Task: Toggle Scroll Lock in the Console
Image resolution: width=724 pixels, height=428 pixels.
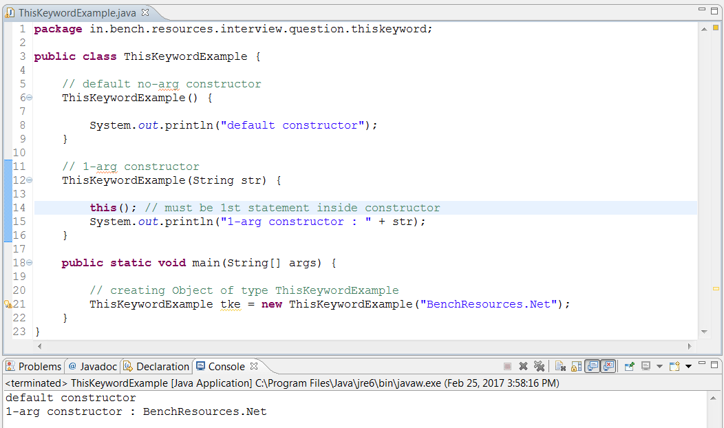Action: (x=576, y=365)
